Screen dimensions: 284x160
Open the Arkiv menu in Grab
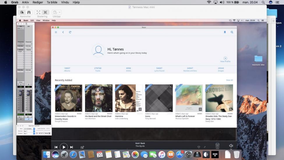(x=25, y=2)
